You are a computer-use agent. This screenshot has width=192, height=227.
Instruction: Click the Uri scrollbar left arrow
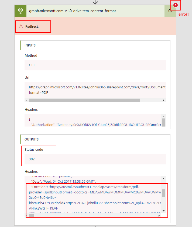pos(27,100)
